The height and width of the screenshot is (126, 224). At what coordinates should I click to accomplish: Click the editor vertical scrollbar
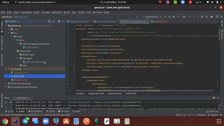[219, 34]
